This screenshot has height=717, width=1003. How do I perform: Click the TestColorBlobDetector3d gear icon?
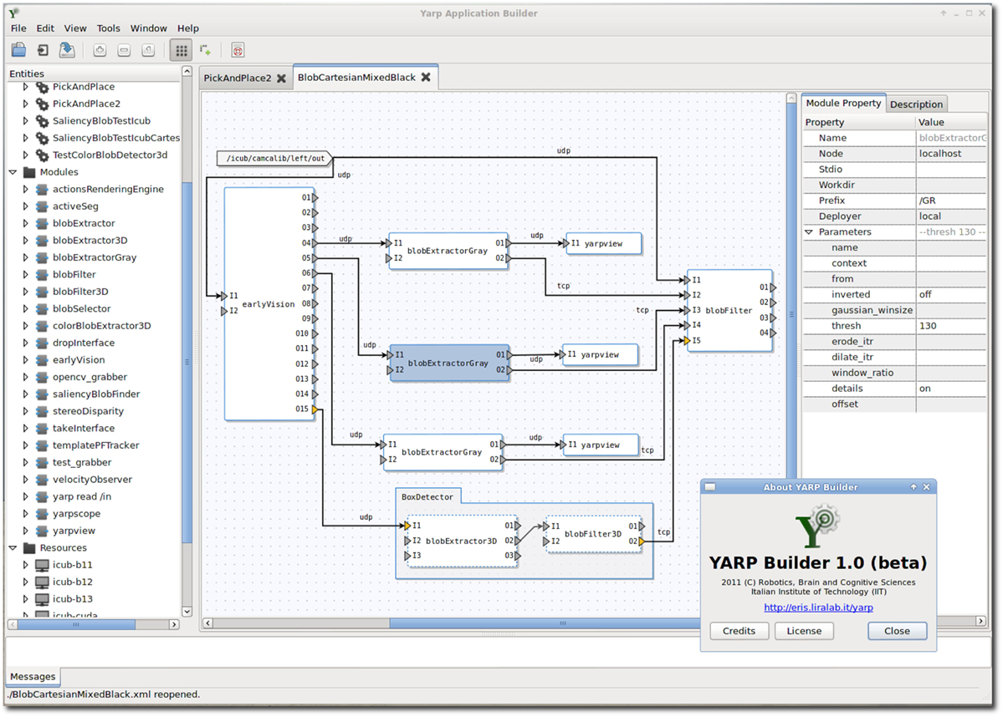tap(42, 155)
